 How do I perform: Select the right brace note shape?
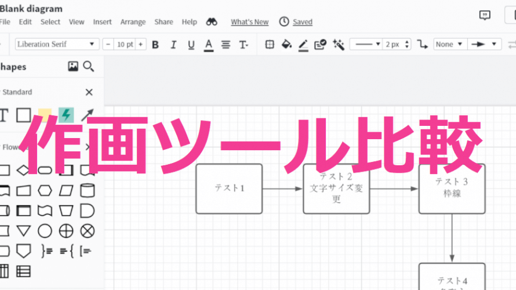click(46, 251)
